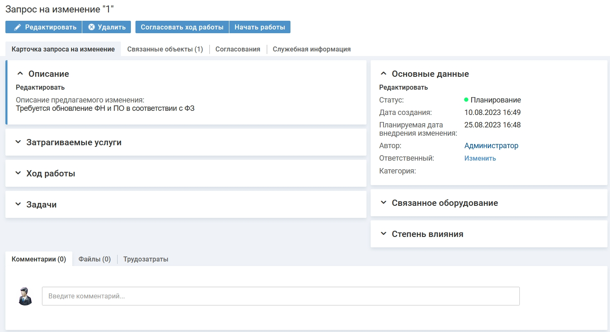Collapse the Описание section chevron
Screen dimensions: 610x332
(20, 73)
